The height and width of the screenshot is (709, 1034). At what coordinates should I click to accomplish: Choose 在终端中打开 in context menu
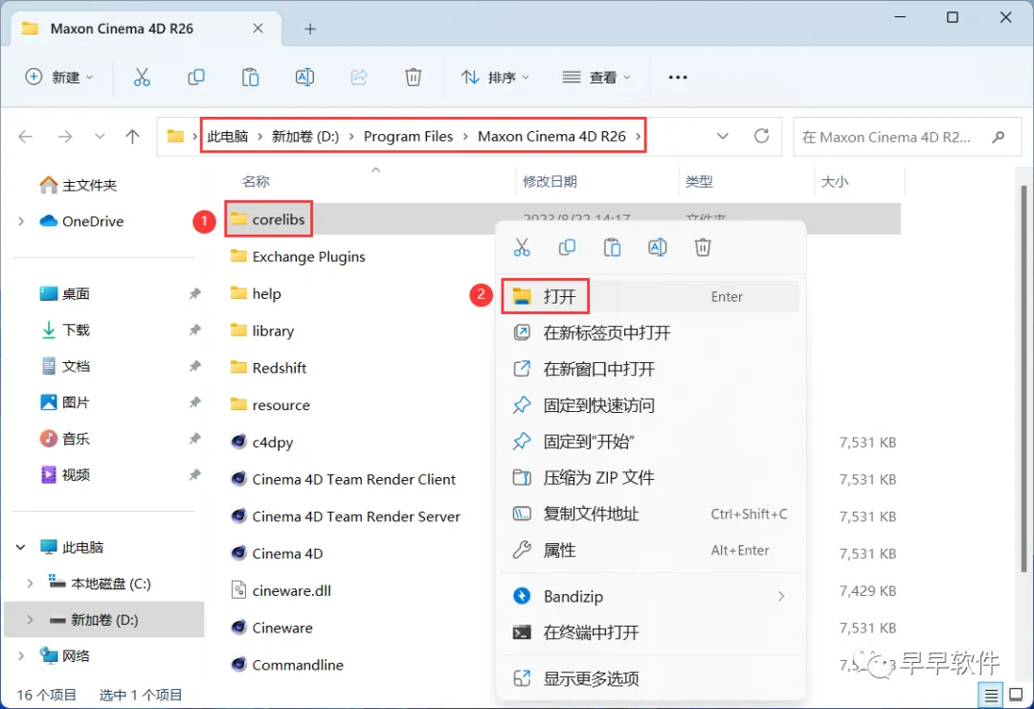point(650,633)
